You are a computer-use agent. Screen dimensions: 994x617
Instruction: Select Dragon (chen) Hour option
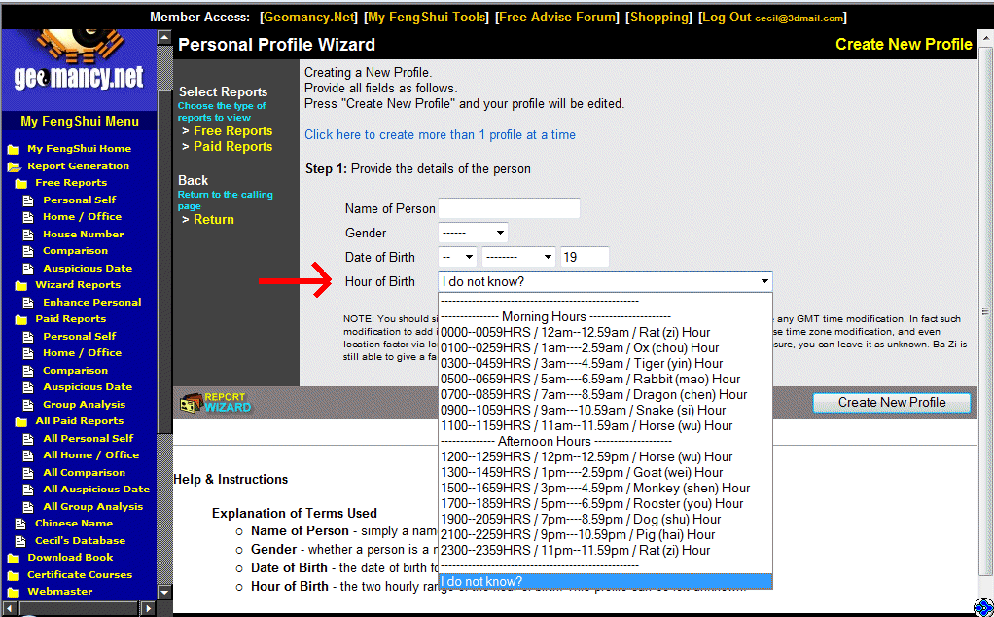[x=593, y=394]
